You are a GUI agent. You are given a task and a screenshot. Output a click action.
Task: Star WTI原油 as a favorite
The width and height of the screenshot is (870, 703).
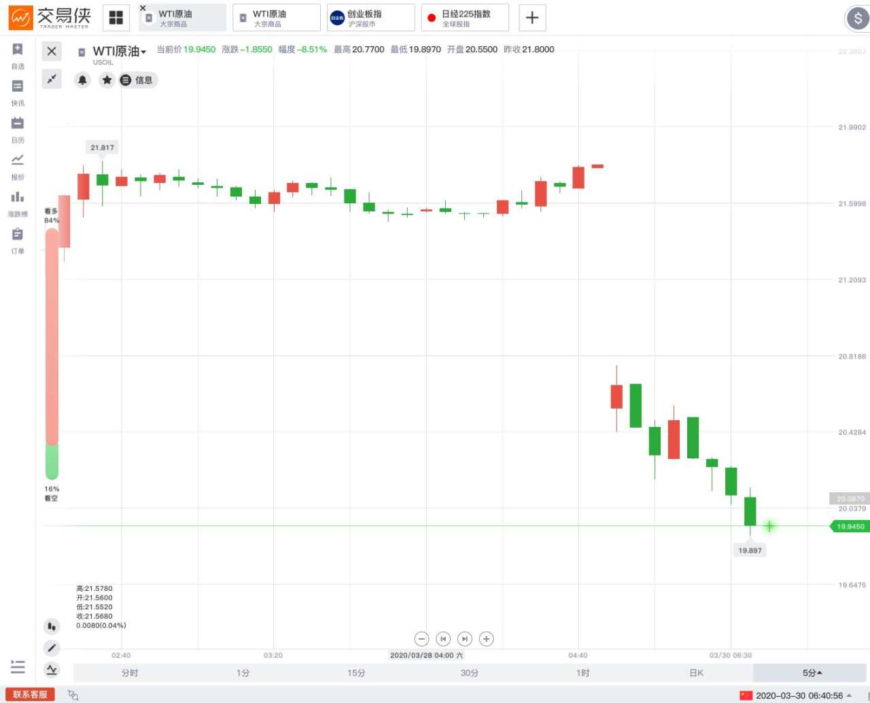pos(107,80)
